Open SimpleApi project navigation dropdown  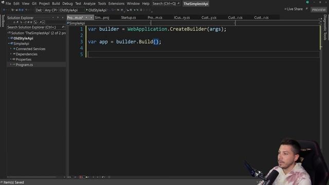click(109, 23)
